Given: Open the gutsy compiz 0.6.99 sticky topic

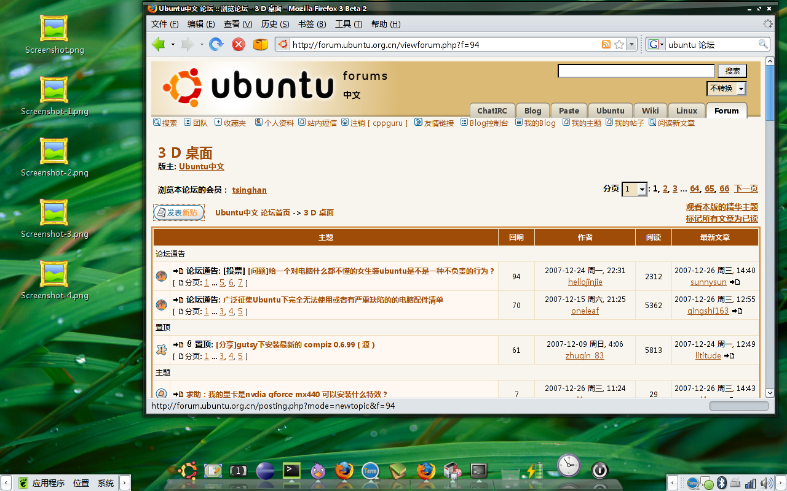Looking at the screenshot, I should [x=295, y=345].
